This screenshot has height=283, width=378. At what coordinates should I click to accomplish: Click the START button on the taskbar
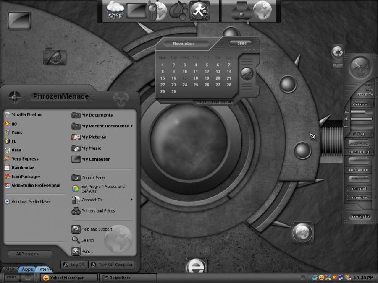pyautogui.click(x=11, y=278)
